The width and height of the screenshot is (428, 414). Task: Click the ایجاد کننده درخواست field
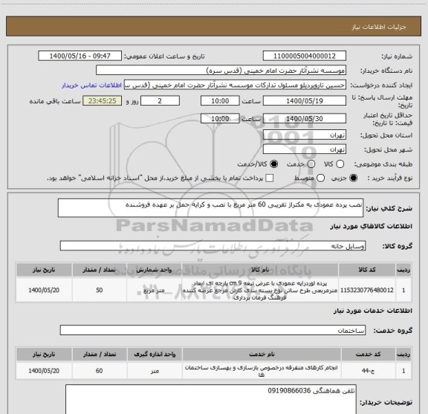click(x=235, y=85)
